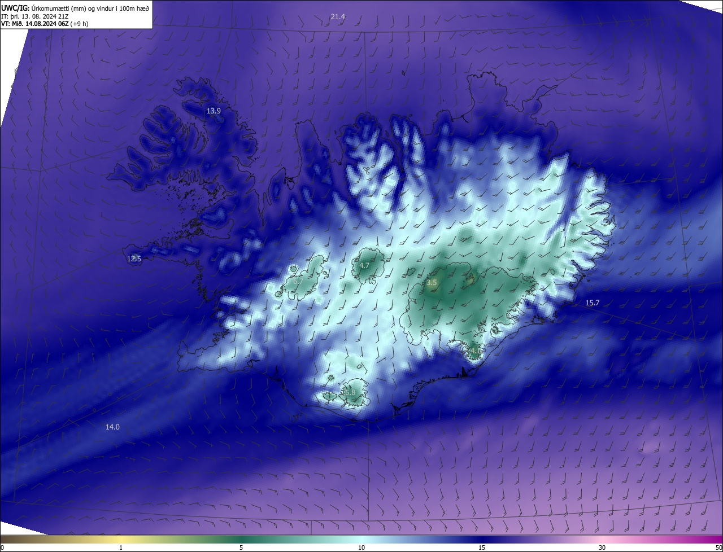
Task: Click the 21.4 value label on map
Action: tap(338, 17)
